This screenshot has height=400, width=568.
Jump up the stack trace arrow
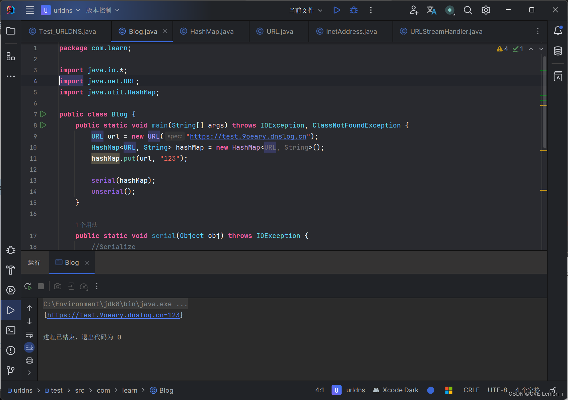[29, 308]
